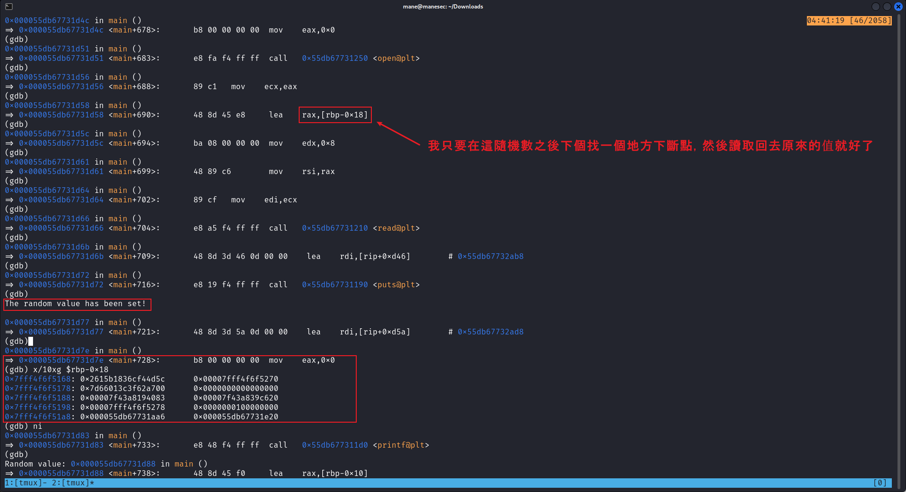Image resolution: width=906 pixels, height=492 pixels.
Task: Click the 0x55db67732ab8 comment address
Action: point(491,256)
